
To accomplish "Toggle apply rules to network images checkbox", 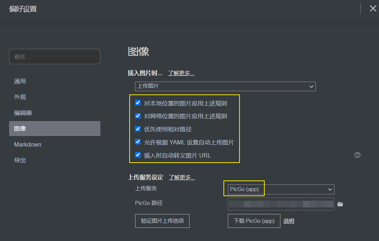I will click(x=138, y=116).
